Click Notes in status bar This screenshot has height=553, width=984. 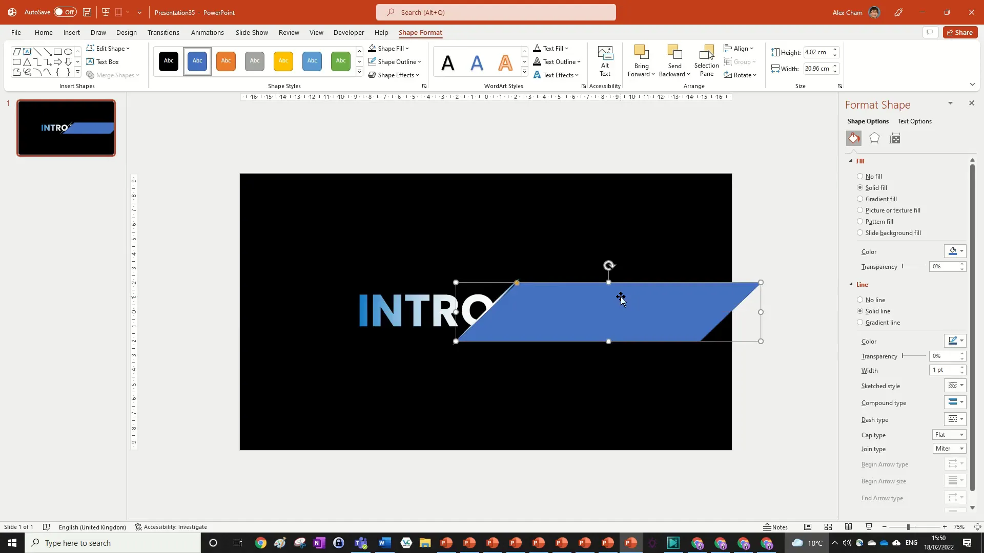click(x=775, y=527)
